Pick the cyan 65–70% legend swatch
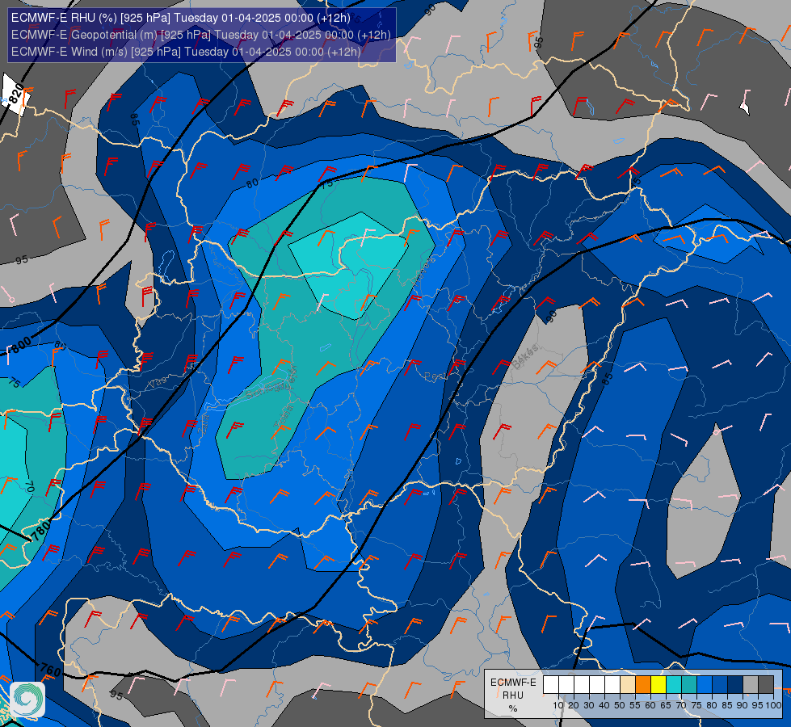The height and width of the screenshot is (727, 791). pos(674,685)
